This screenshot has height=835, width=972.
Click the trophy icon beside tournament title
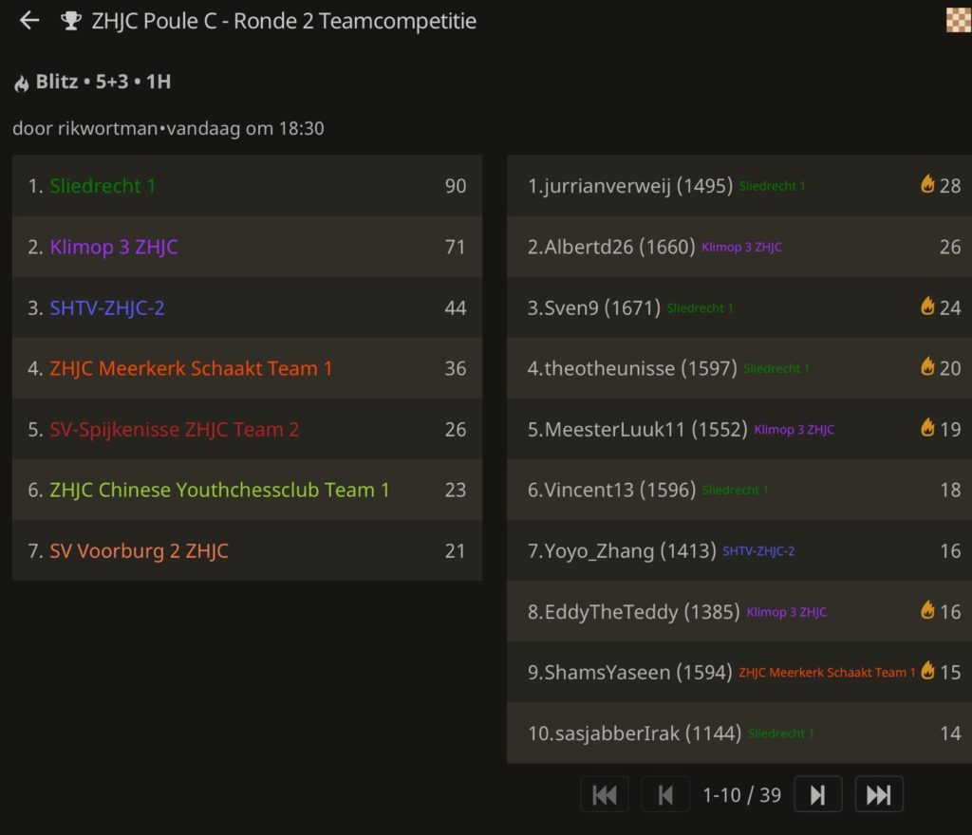point(70,21)
